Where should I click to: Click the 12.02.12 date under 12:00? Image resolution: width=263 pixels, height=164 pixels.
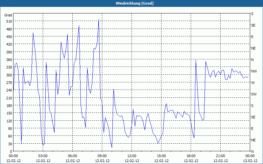pos(132,161)
